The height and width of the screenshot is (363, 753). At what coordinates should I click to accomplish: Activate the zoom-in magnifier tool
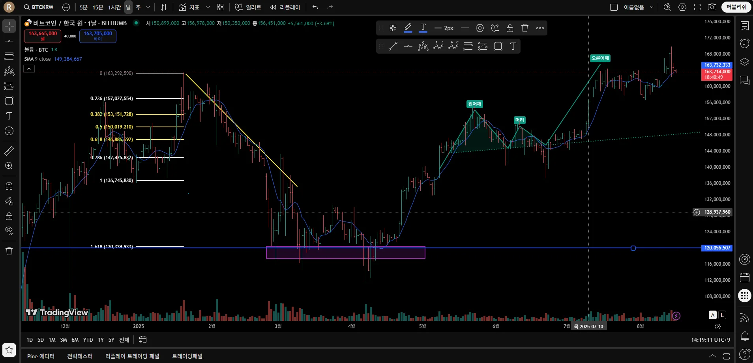coord(9,166)
